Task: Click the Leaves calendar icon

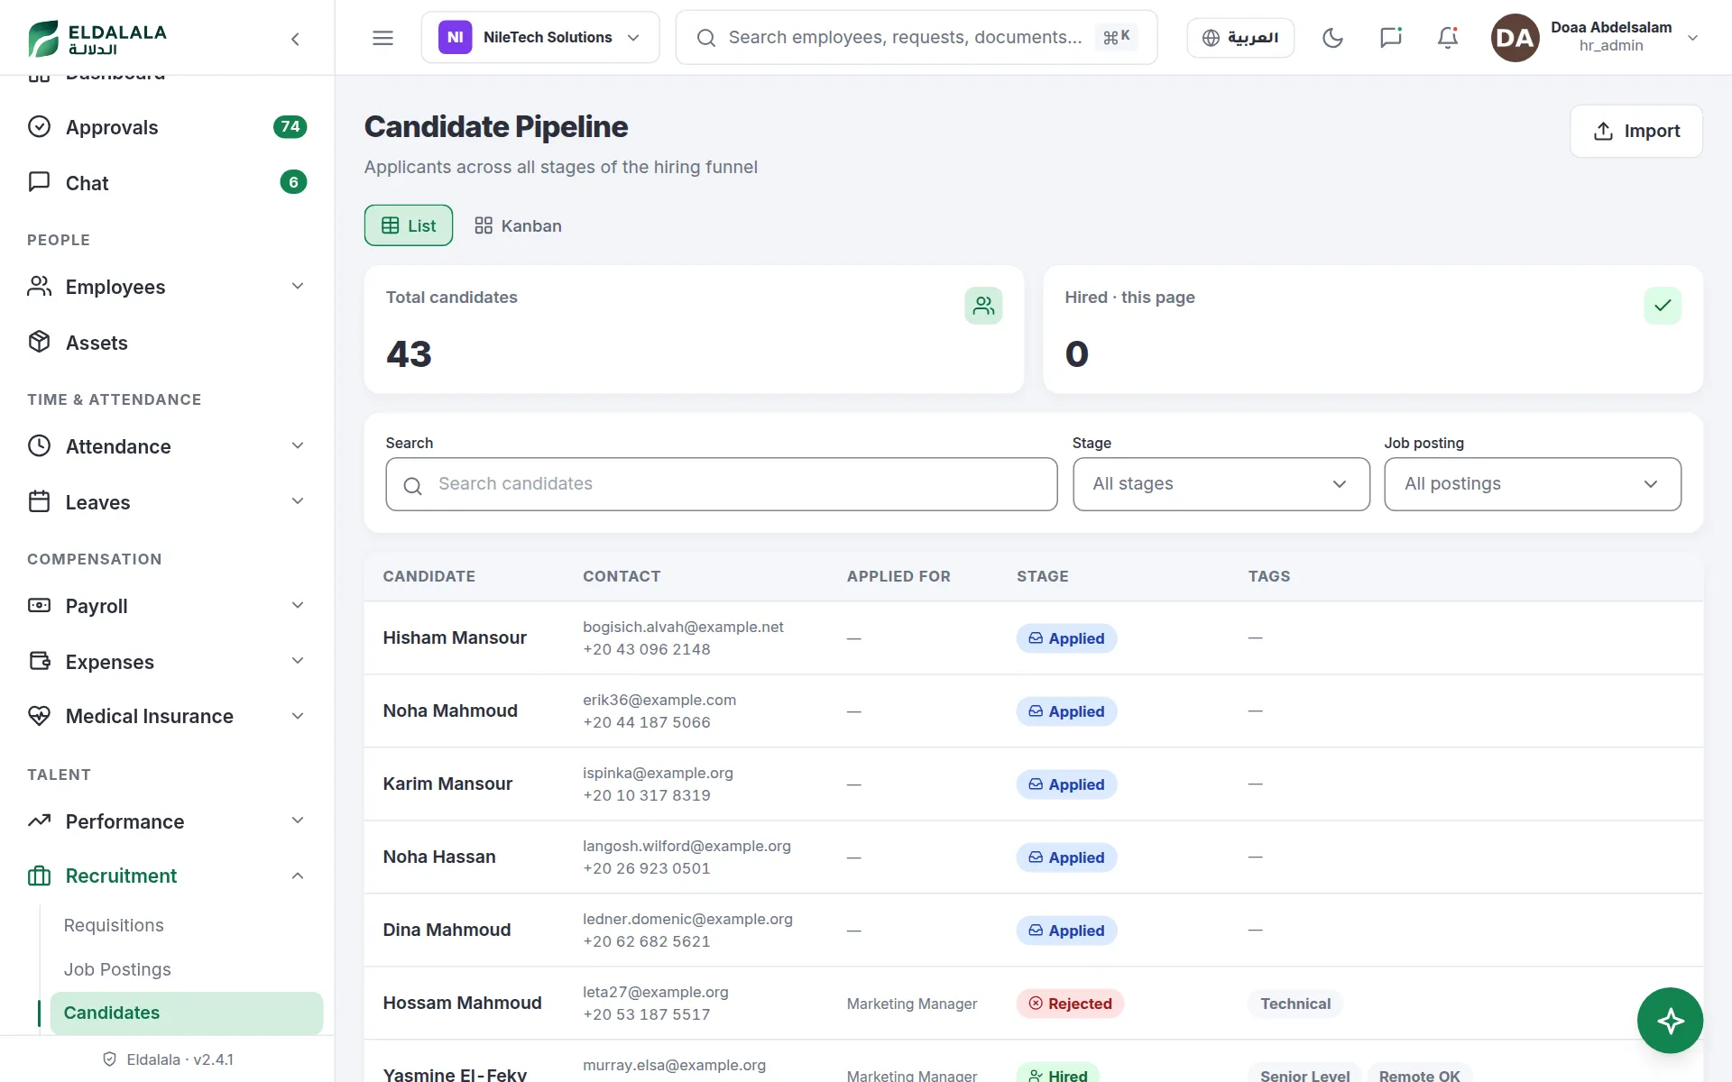Action: click(39, 501)
